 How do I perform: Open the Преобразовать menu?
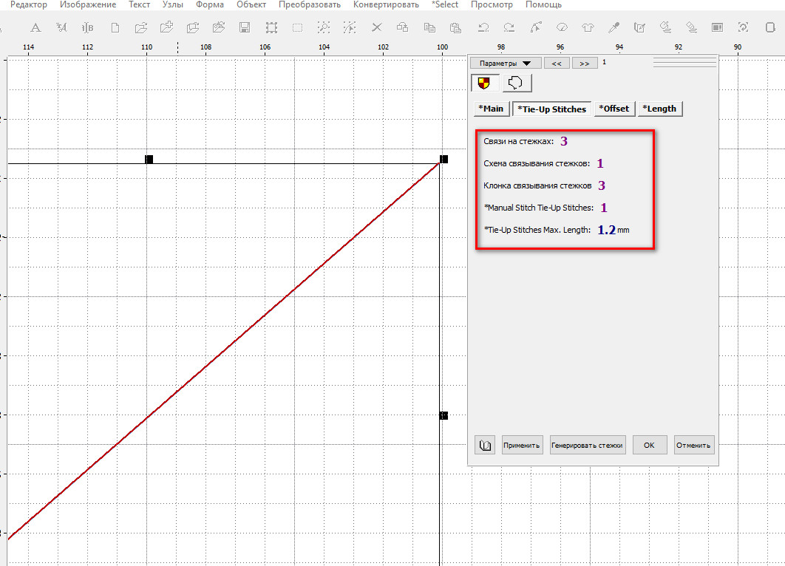click(x=310, y=4)
